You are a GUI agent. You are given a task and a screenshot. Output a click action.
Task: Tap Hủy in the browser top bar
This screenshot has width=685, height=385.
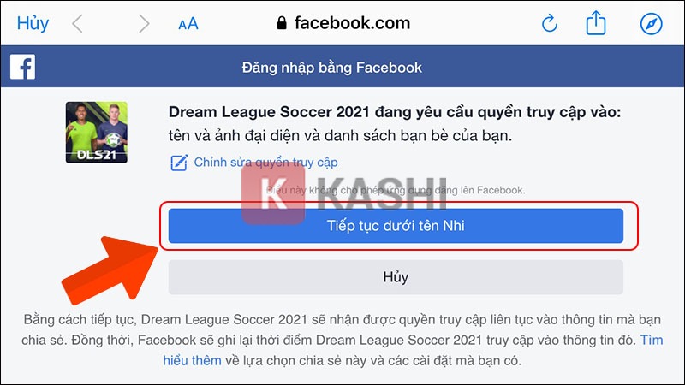pos(33,24)
